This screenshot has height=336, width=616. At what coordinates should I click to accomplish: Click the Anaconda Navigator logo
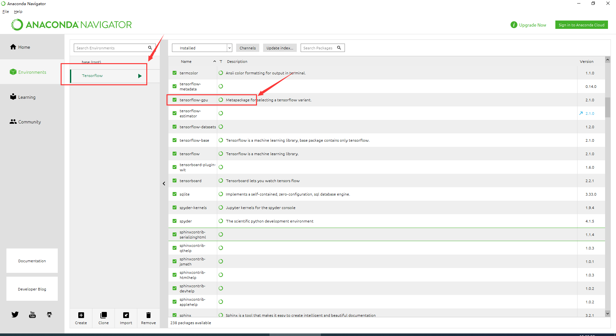(x=72, y=25)
